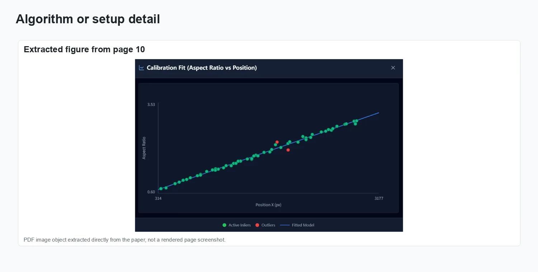Click the 314 x-axis minimum value
This screenshot has width=538, height=272.
(x=158, y=198)
